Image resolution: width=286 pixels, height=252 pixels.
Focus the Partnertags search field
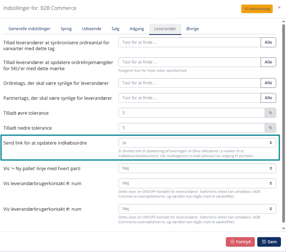point(190,98)
